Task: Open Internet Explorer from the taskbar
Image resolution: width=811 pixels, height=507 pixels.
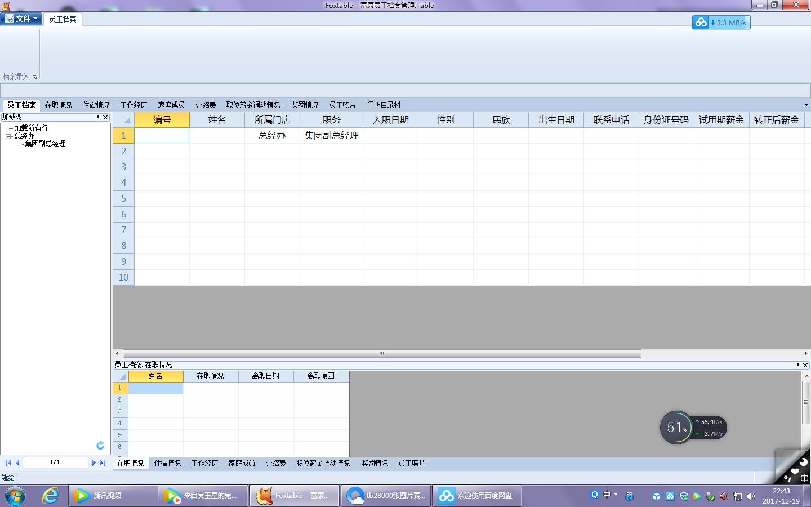Action: tap(50, 496)
